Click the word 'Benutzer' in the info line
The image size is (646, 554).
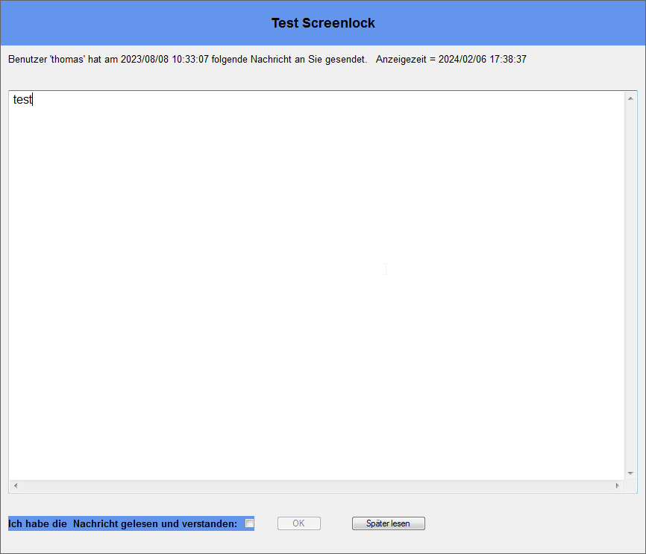click(28, 59)
